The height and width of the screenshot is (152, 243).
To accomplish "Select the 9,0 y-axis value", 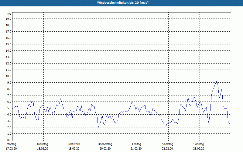I will point(9,82).
